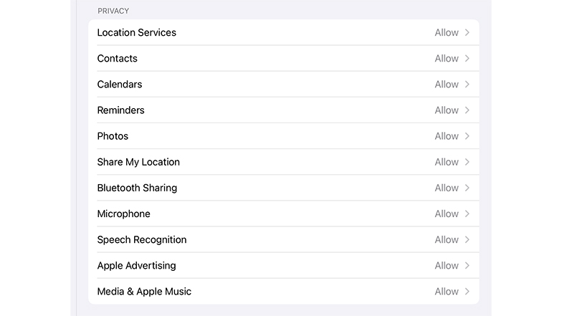Click Allow value beside Bluetooth Sharing
This screenshot has height=316, width=562.
pyautogui.click(x=447, y=188)
